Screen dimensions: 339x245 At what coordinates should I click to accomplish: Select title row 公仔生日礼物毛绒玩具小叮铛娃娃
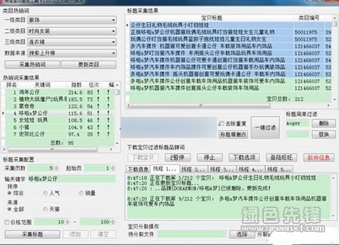click(x=230, y=25)
